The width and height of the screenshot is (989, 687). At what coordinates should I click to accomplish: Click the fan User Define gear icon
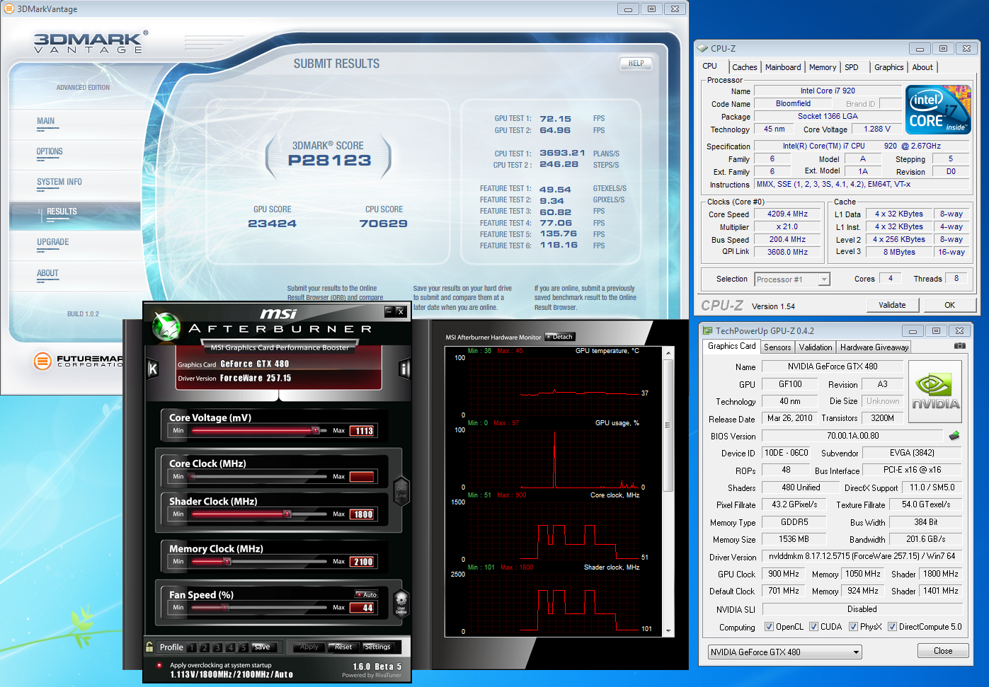click(401, 603)
